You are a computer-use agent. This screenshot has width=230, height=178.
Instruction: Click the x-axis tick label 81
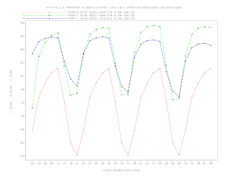205,163
